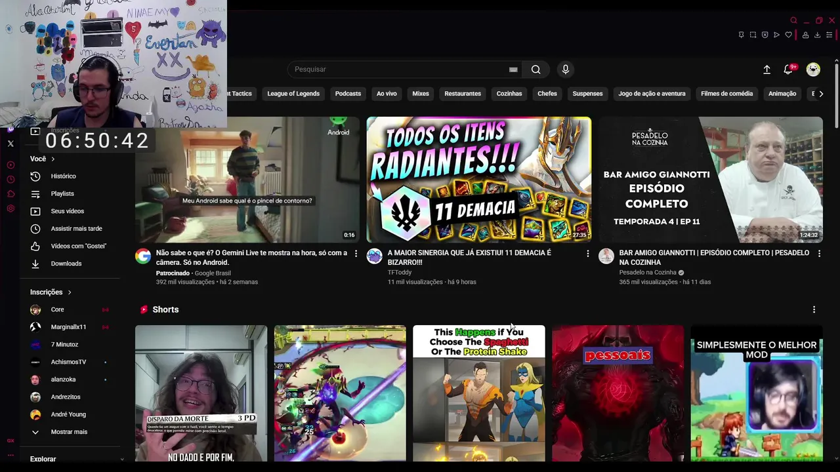Click YouTube create upload icon
Viewport: 840px width, 472px height.
tap(766, 69)
